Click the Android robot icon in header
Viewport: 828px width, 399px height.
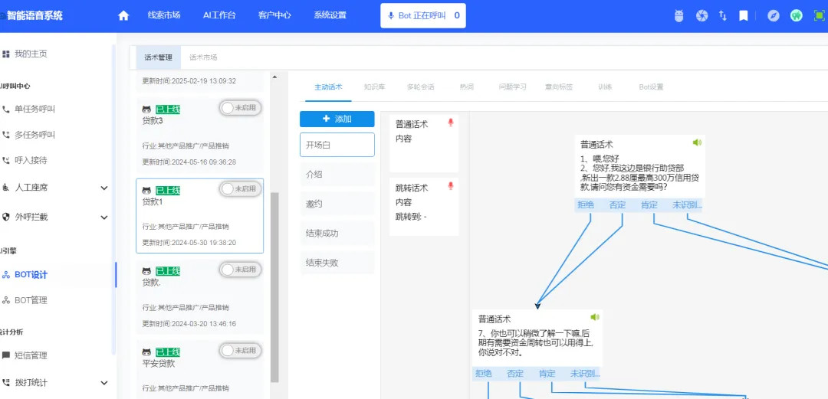point(678,15)
